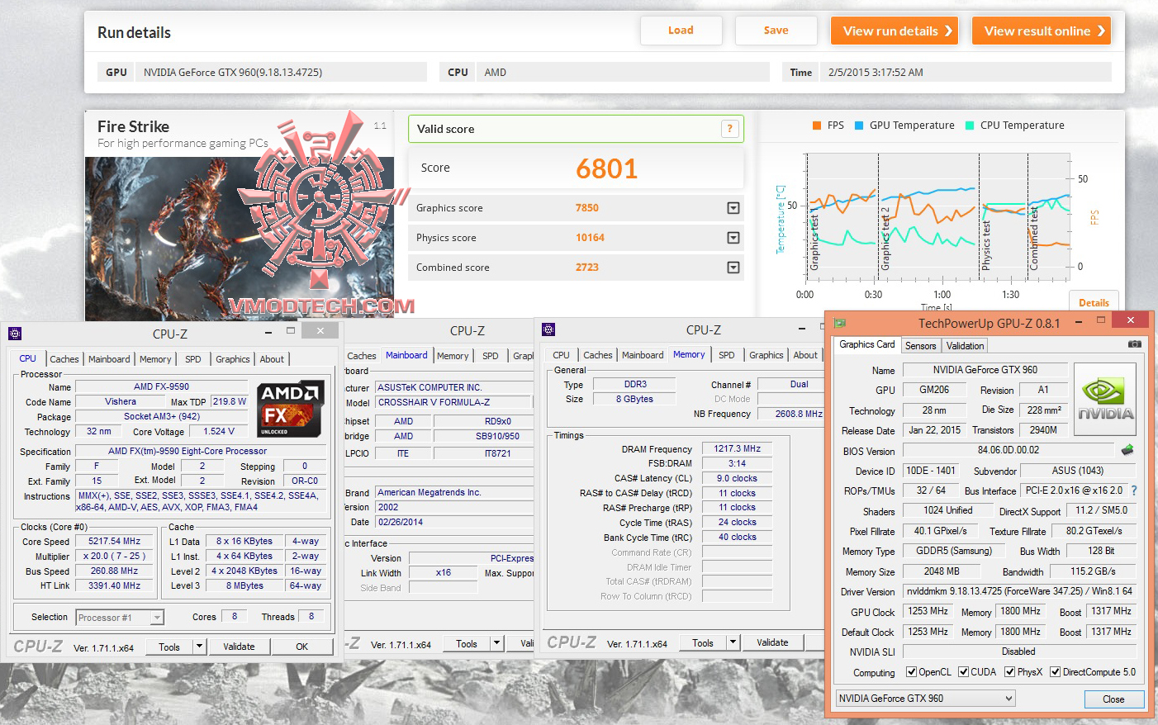Image resolution: width=1158 pixels, height=725 pixels.
Task: Open Tools dropdown arrow in CPU-Z CPU window
Action: pyautogui.click(x=199, y=647)
